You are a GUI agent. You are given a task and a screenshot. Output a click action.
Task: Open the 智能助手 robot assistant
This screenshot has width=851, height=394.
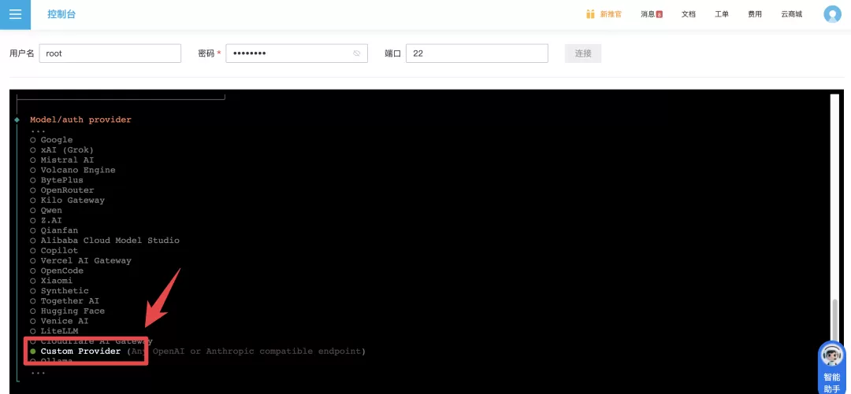click(831, 367)
